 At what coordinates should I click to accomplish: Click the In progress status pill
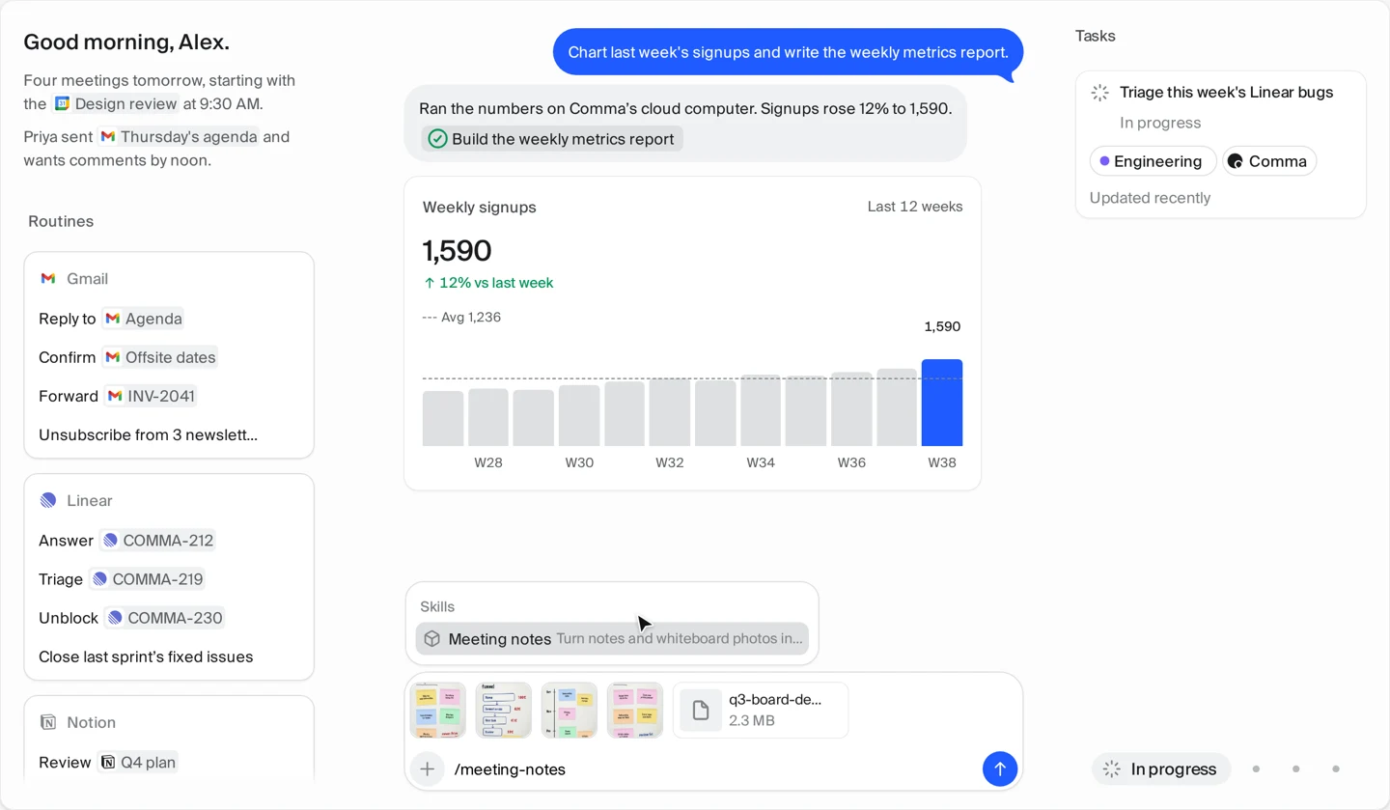(1161, 768)
